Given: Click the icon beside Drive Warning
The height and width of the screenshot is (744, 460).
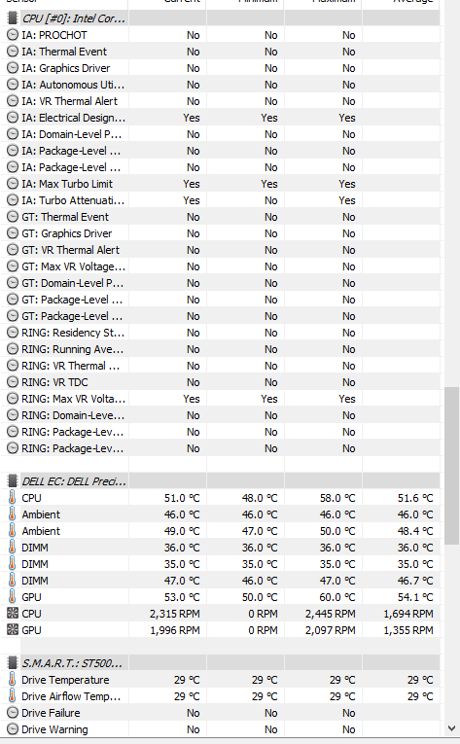Looking at the screenshot, I should 13,729.
